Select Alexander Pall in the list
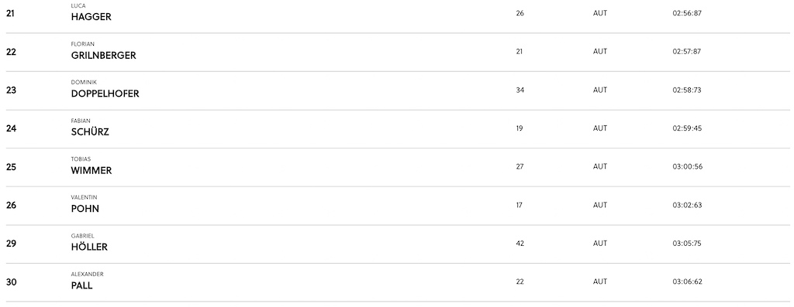794x307 pixels. (x=398, y=282)
